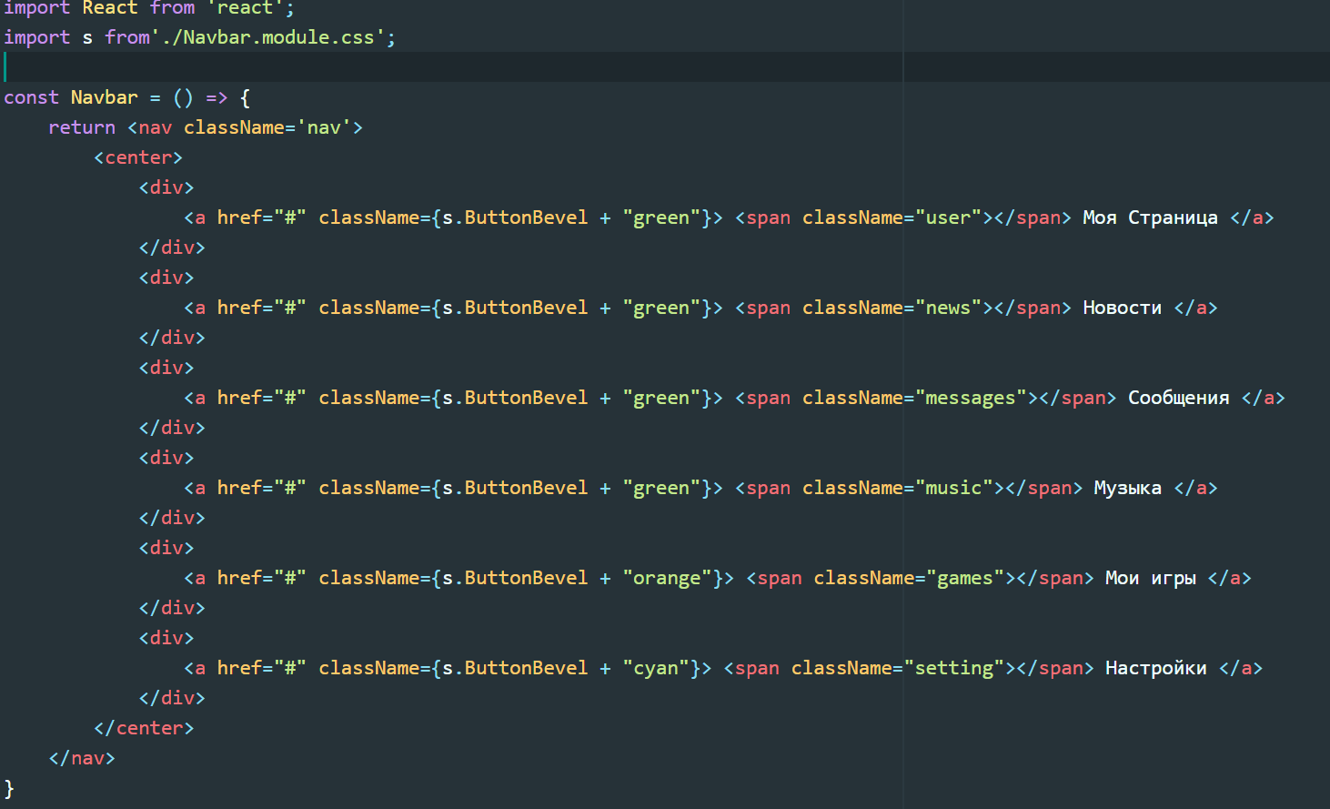
Task: Click the final closing curly brace
Action: pos(9,788)
